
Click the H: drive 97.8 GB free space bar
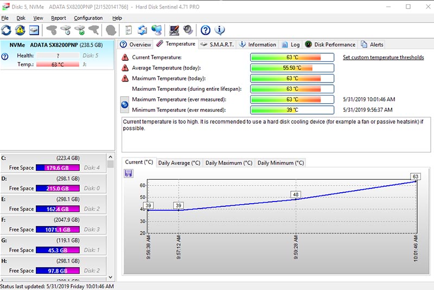tap(58, 270)
